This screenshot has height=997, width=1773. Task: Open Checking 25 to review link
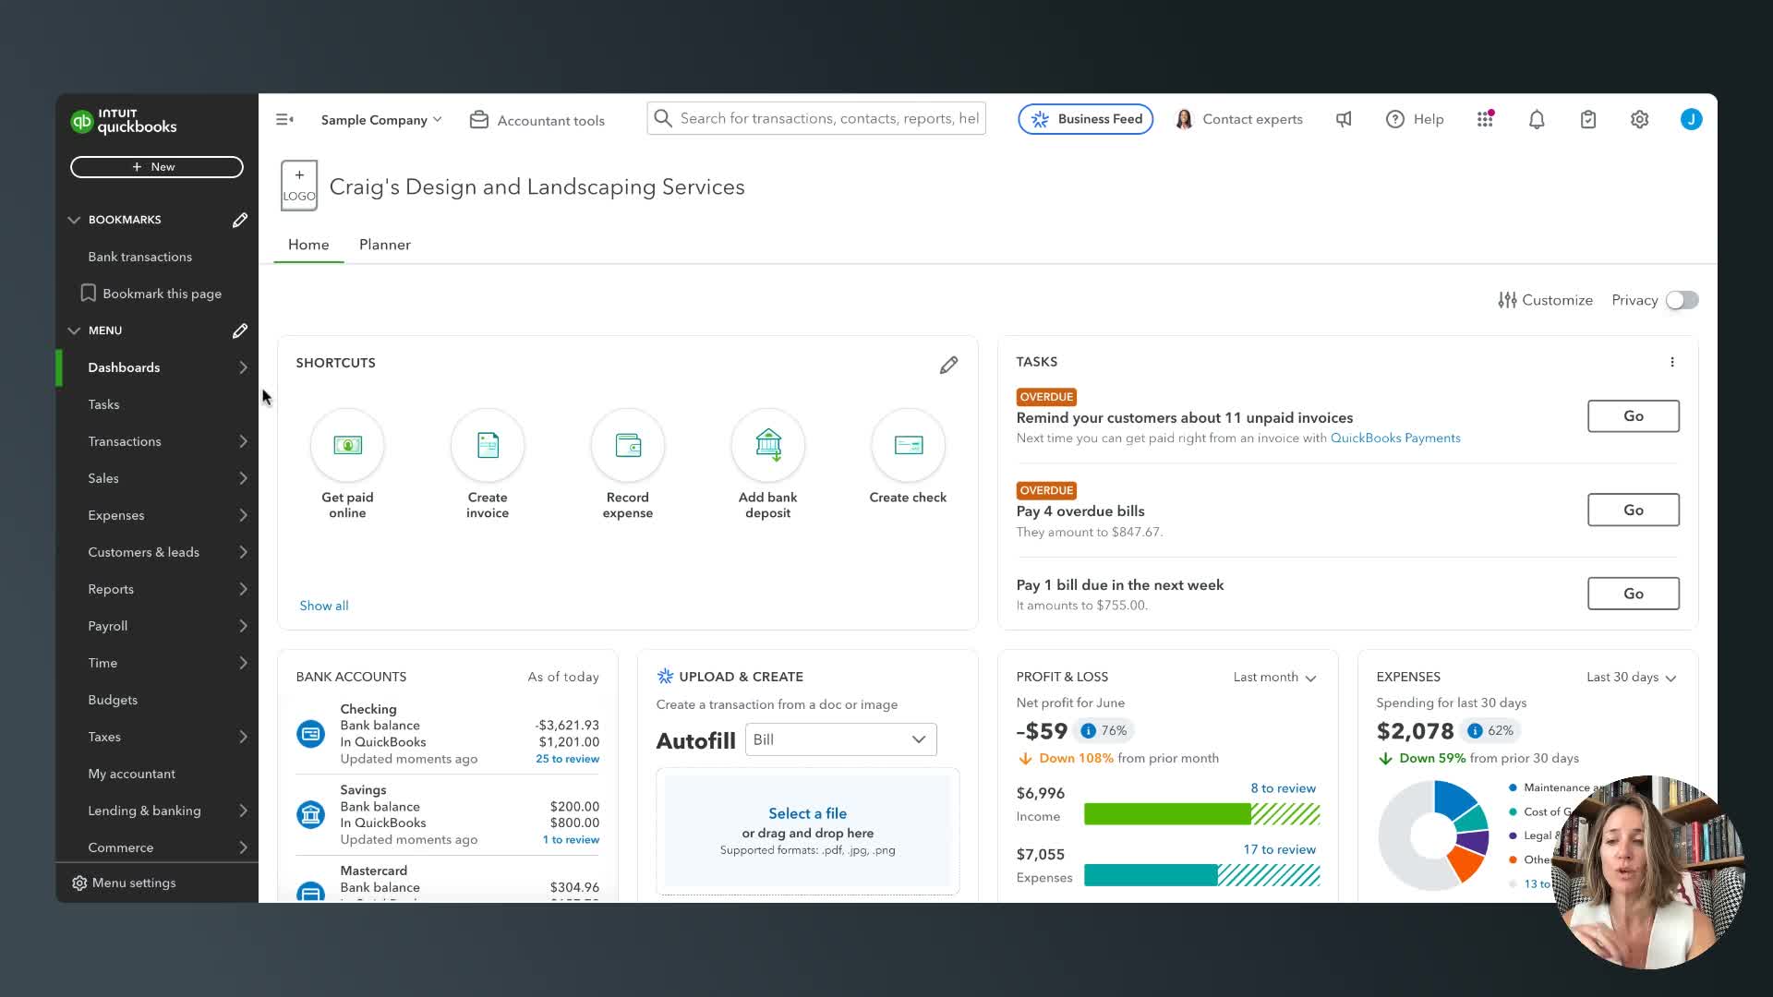point(568,759)
